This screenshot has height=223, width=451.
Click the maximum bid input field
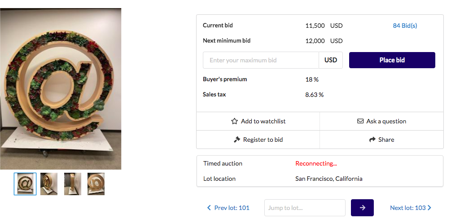point(261,60)
